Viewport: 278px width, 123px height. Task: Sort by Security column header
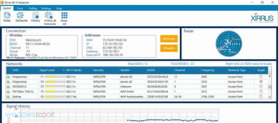pyautogui.click(x=106, y=70)
